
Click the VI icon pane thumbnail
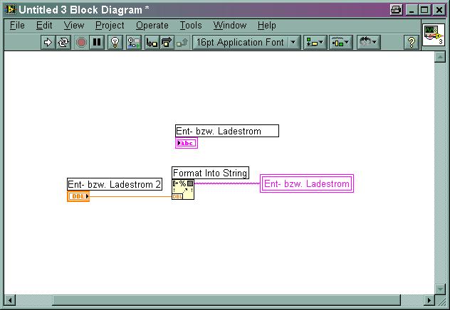pyautogui.click(x=434, y=35)
